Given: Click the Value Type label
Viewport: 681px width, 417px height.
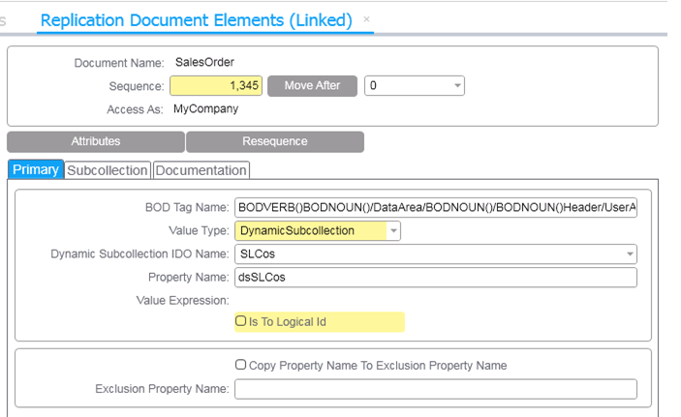Looking at the screenshot, I should tap(199, 231).
